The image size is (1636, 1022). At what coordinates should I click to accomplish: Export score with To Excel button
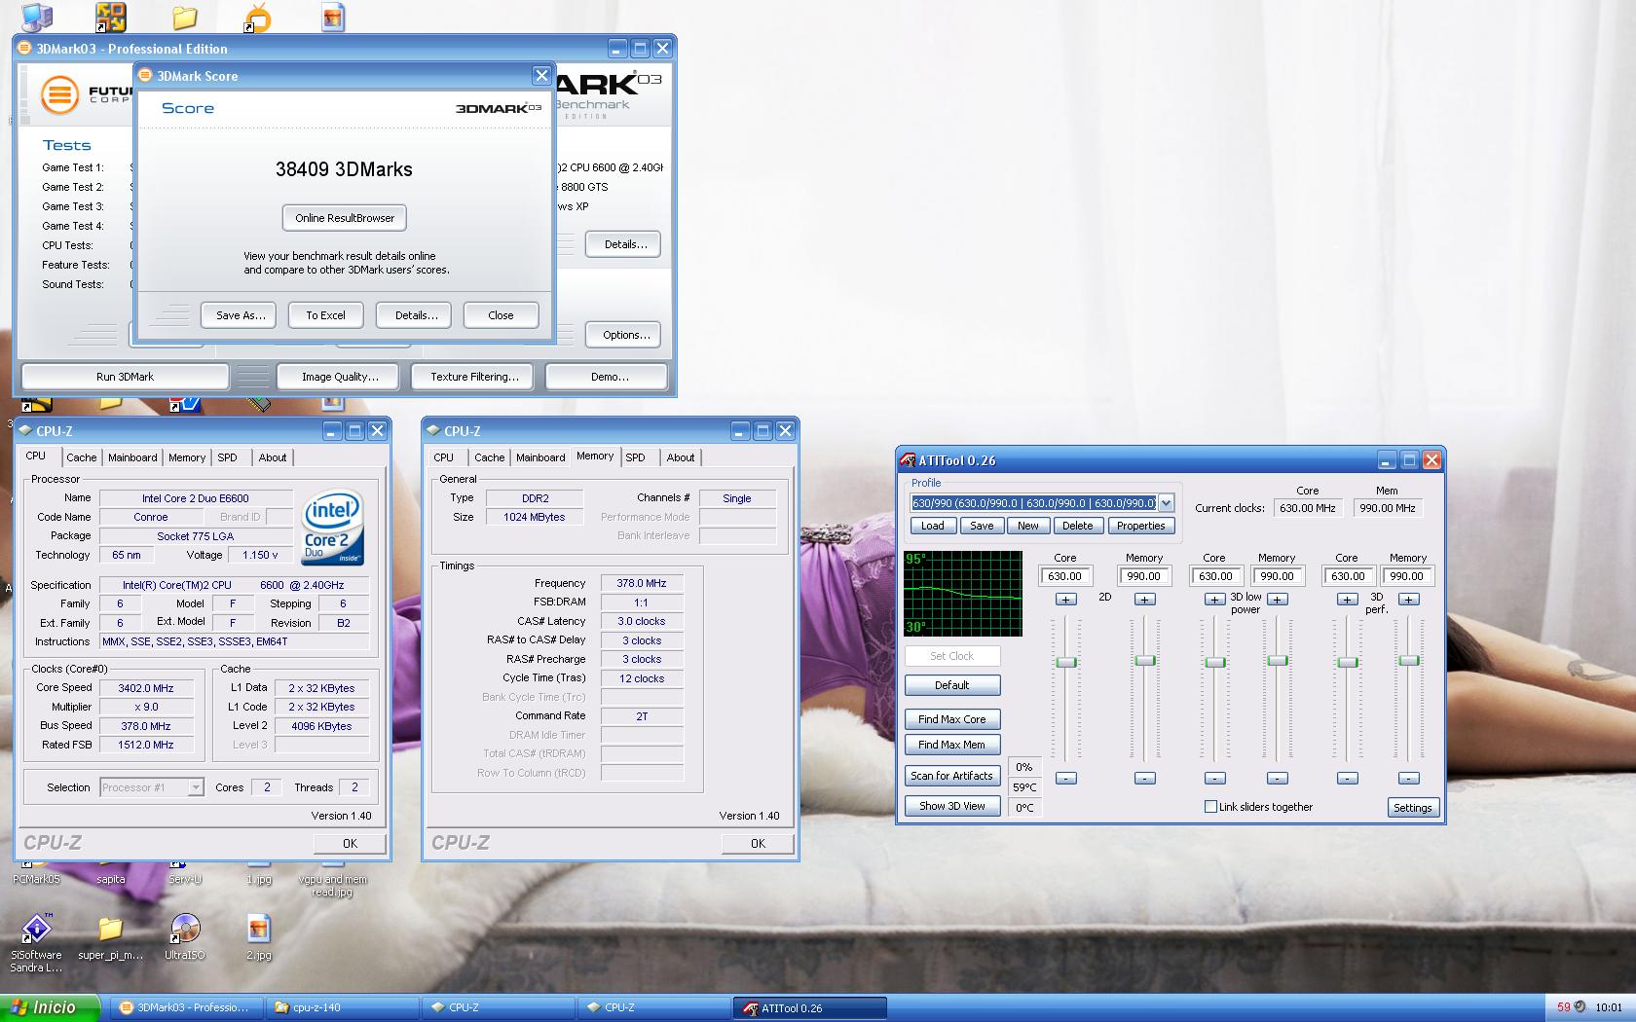click(325, 315)
